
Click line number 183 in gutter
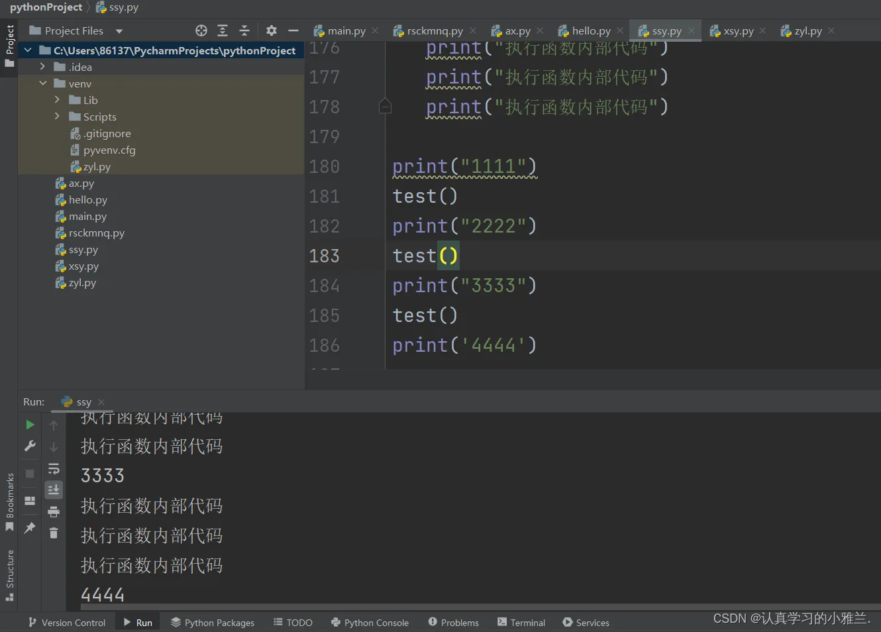pyautogui.click(x=325, y=256)
